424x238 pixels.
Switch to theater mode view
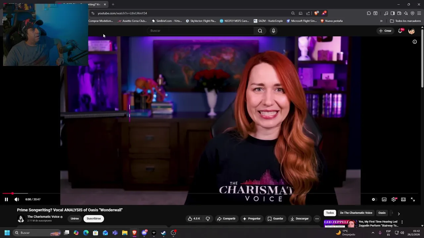coord(403,199)
